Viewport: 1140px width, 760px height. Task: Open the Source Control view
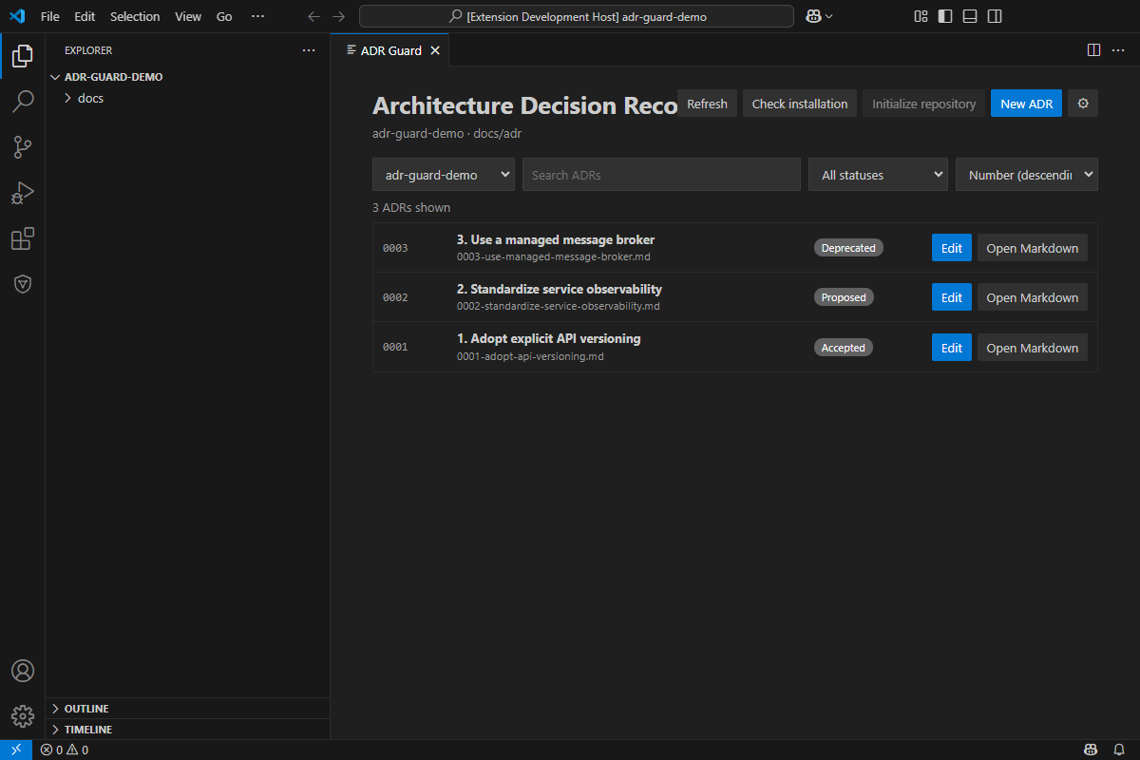point(23,147)
